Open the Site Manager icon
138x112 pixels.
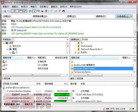click(x=5, y=11)
